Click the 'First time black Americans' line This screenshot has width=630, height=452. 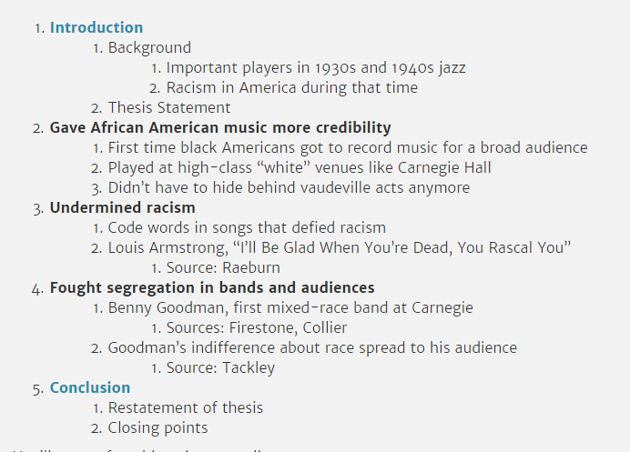point(348,147)
